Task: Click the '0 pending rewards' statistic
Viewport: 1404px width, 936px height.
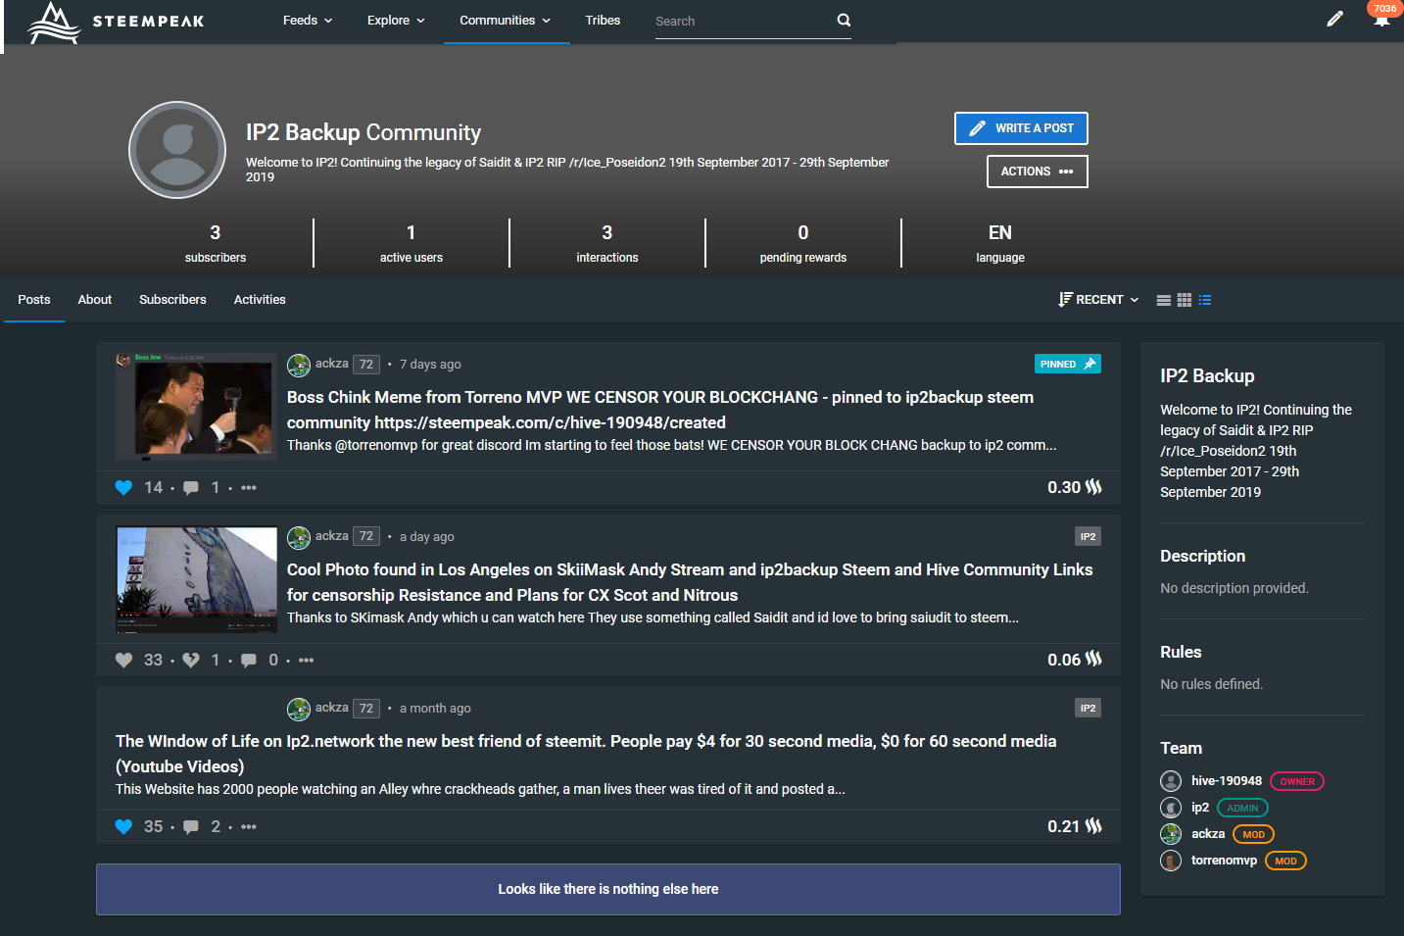Action: [x=803, y=243]
